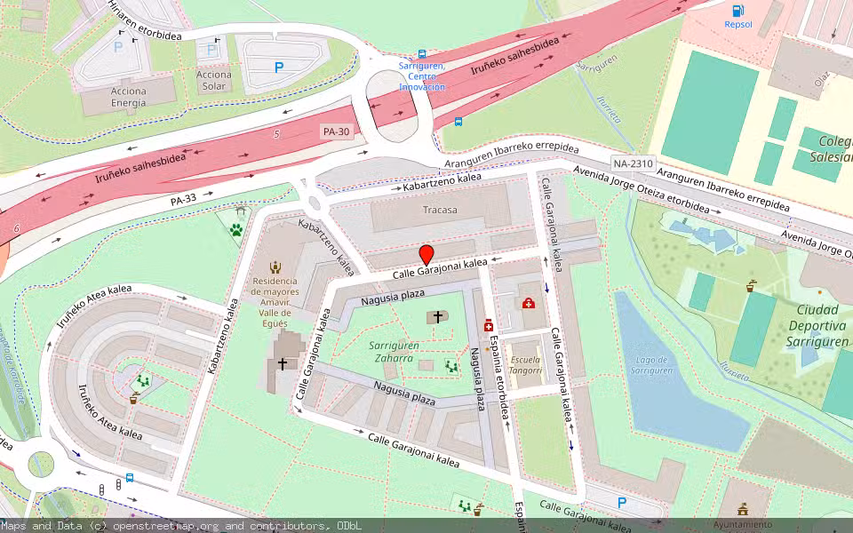Click the red location marker pin
The height and width of the screenshot is (533, 853).
coord(426,254)
